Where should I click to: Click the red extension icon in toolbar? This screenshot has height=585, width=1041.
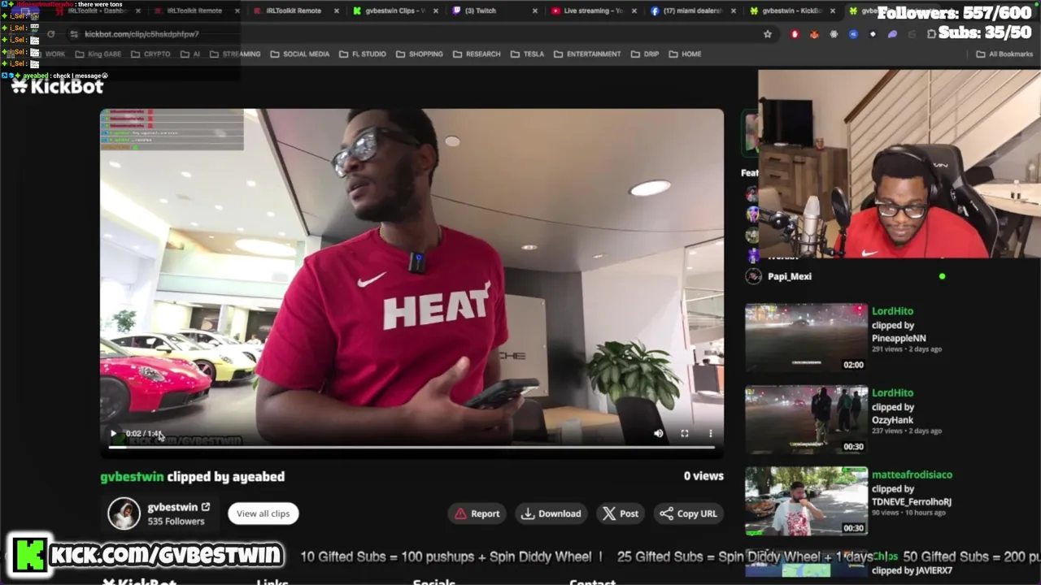pos(795,34)
